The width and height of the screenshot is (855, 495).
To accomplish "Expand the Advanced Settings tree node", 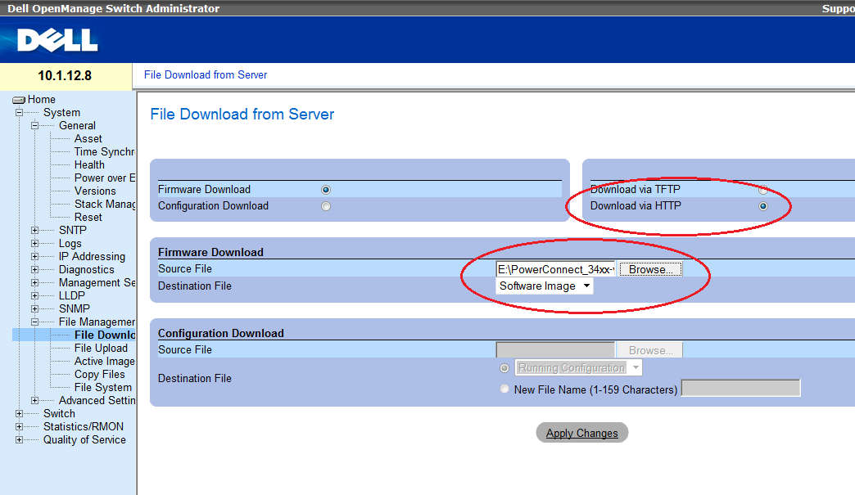I will click(x=35, y=400).
